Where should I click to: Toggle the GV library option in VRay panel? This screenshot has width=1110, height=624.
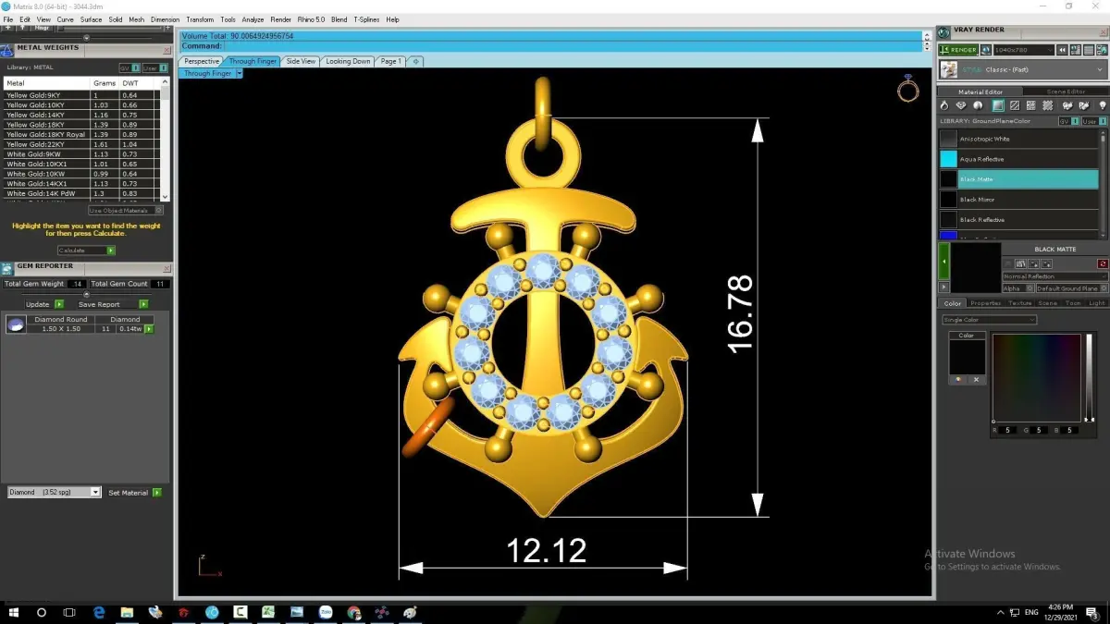point(1067,121)
